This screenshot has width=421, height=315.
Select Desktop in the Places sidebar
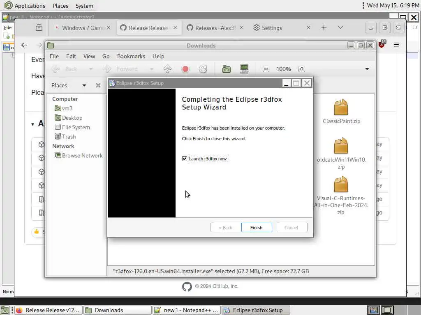tap(69, 118)
